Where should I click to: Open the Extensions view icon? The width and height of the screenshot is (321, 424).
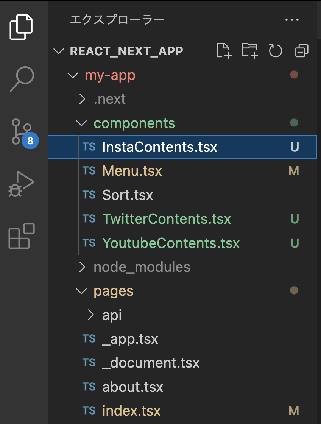tap(22, 236)
